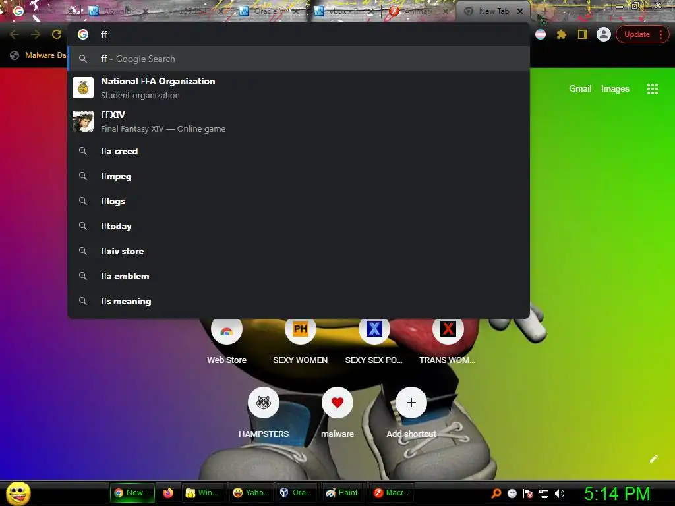
Task: Open the Web Store shortcut
Action: coord(227,341)
